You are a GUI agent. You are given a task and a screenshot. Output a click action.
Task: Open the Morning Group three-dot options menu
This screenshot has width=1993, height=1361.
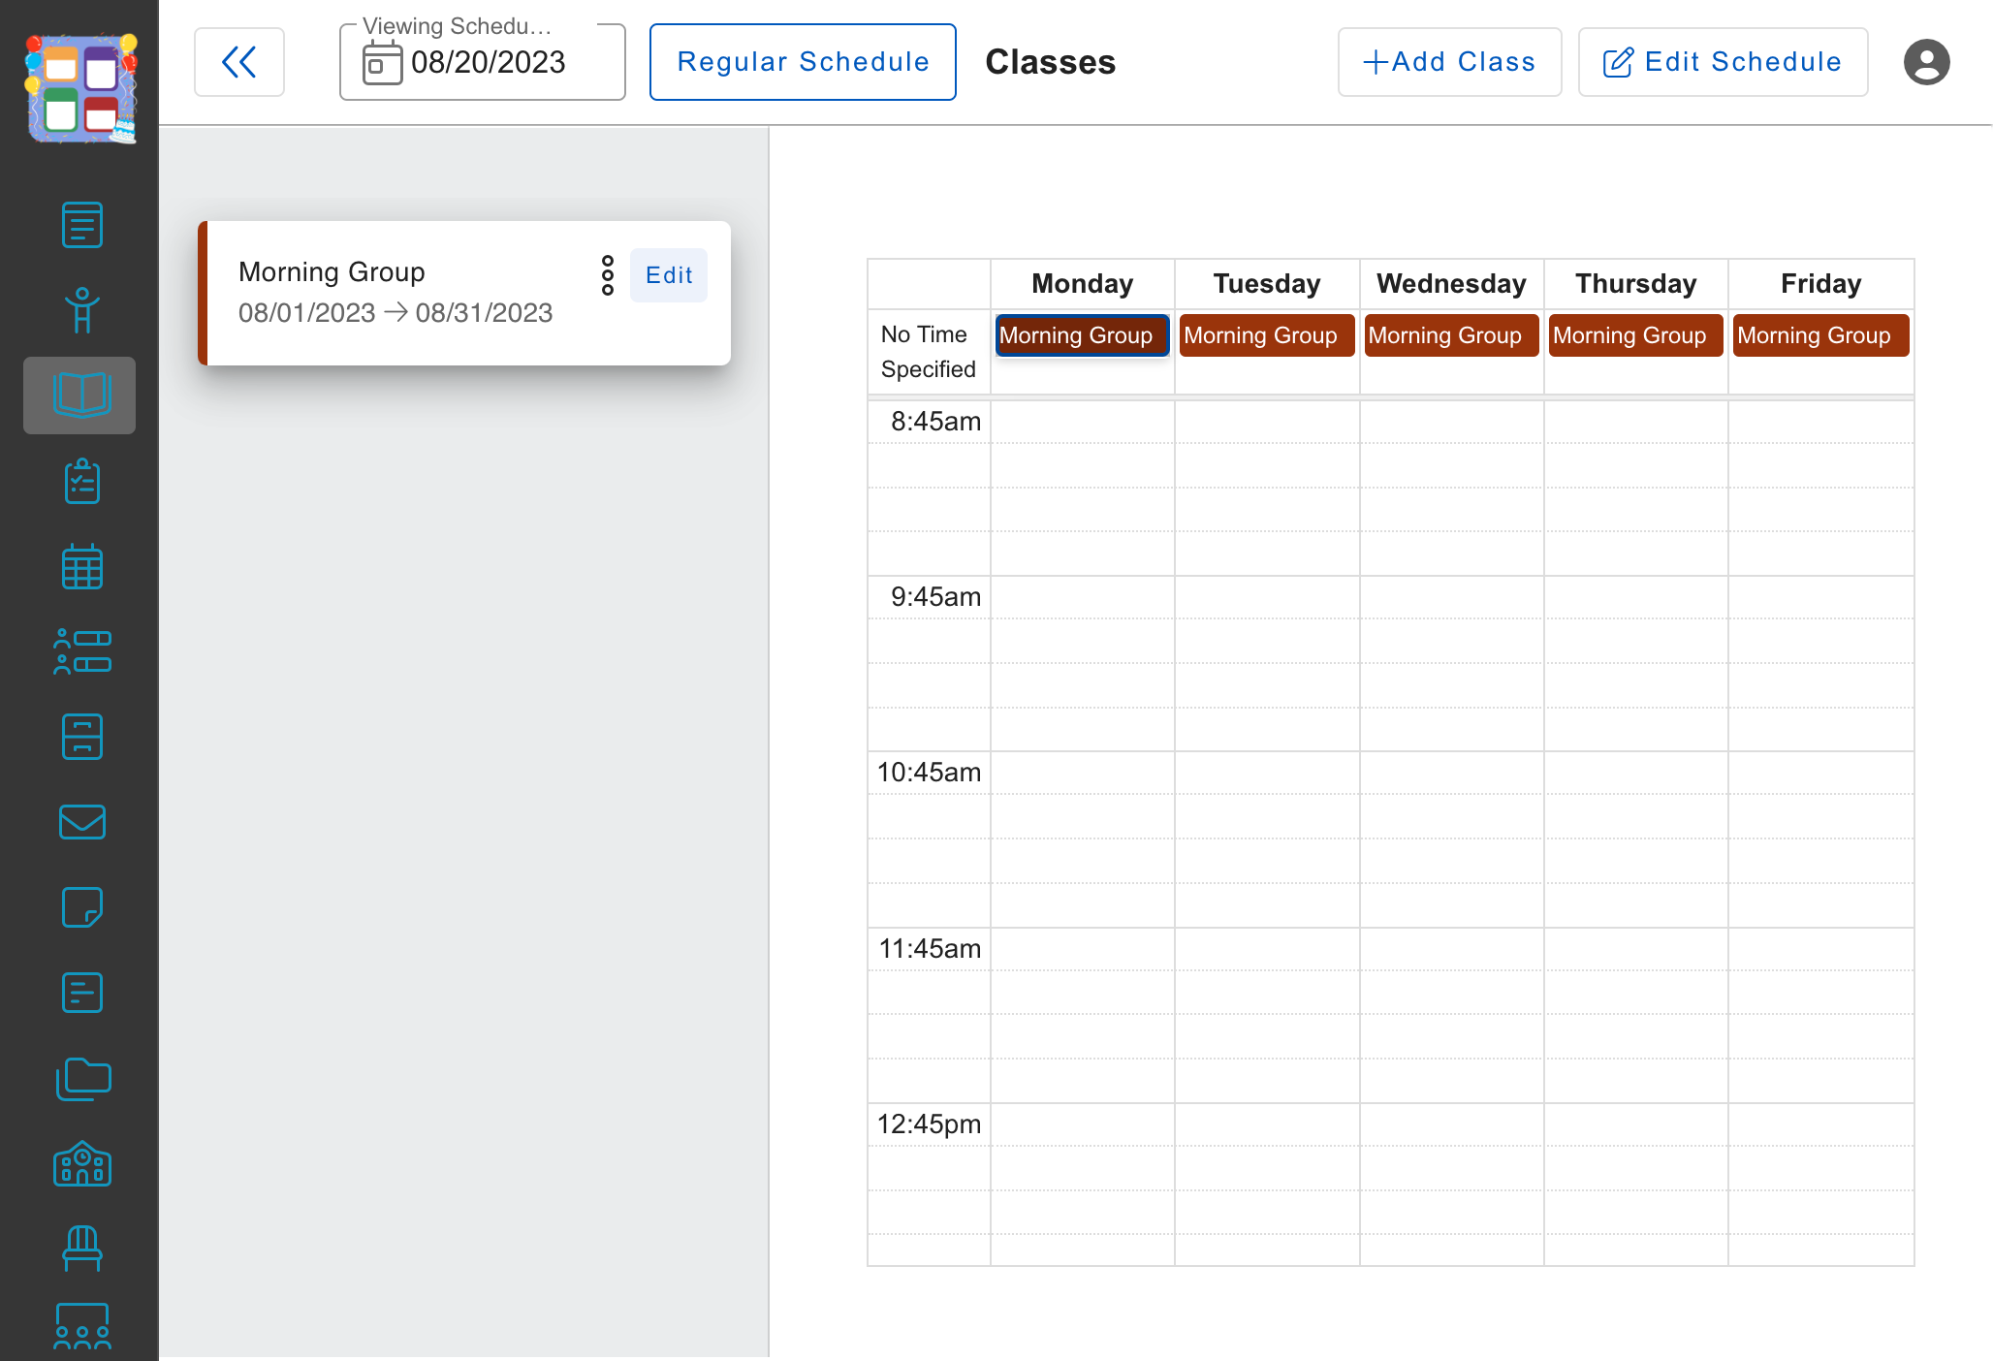click(608, 275)
